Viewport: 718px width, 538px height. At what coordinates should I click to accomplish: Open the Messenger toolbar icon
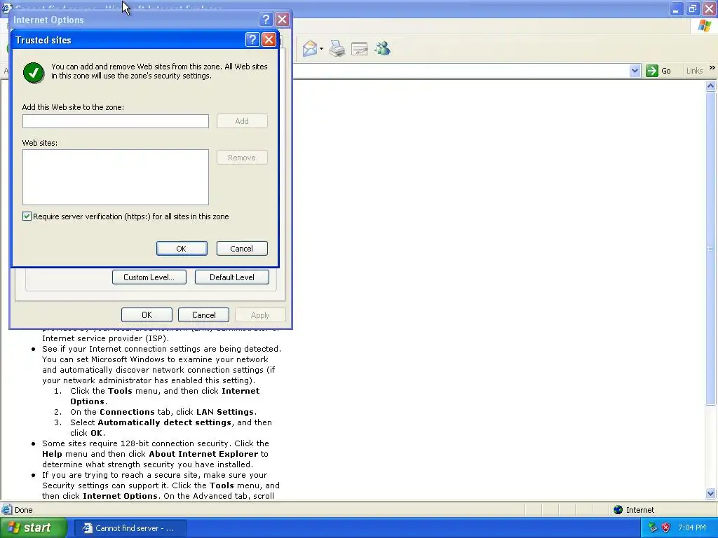[382, 48]
